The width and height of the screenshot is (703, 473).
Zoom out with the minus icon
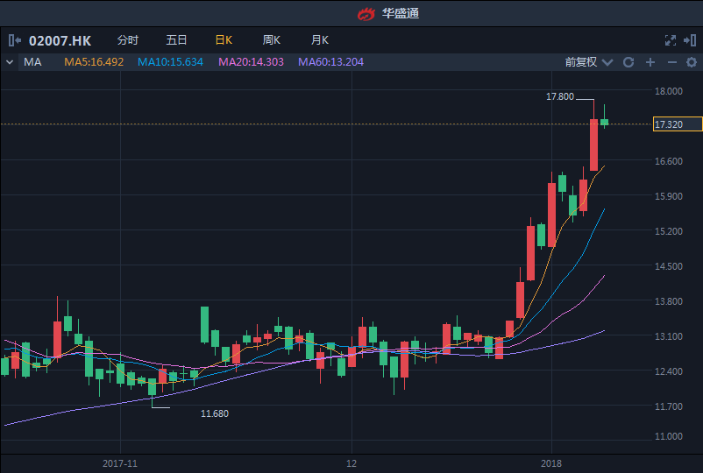tap(672, 62)
